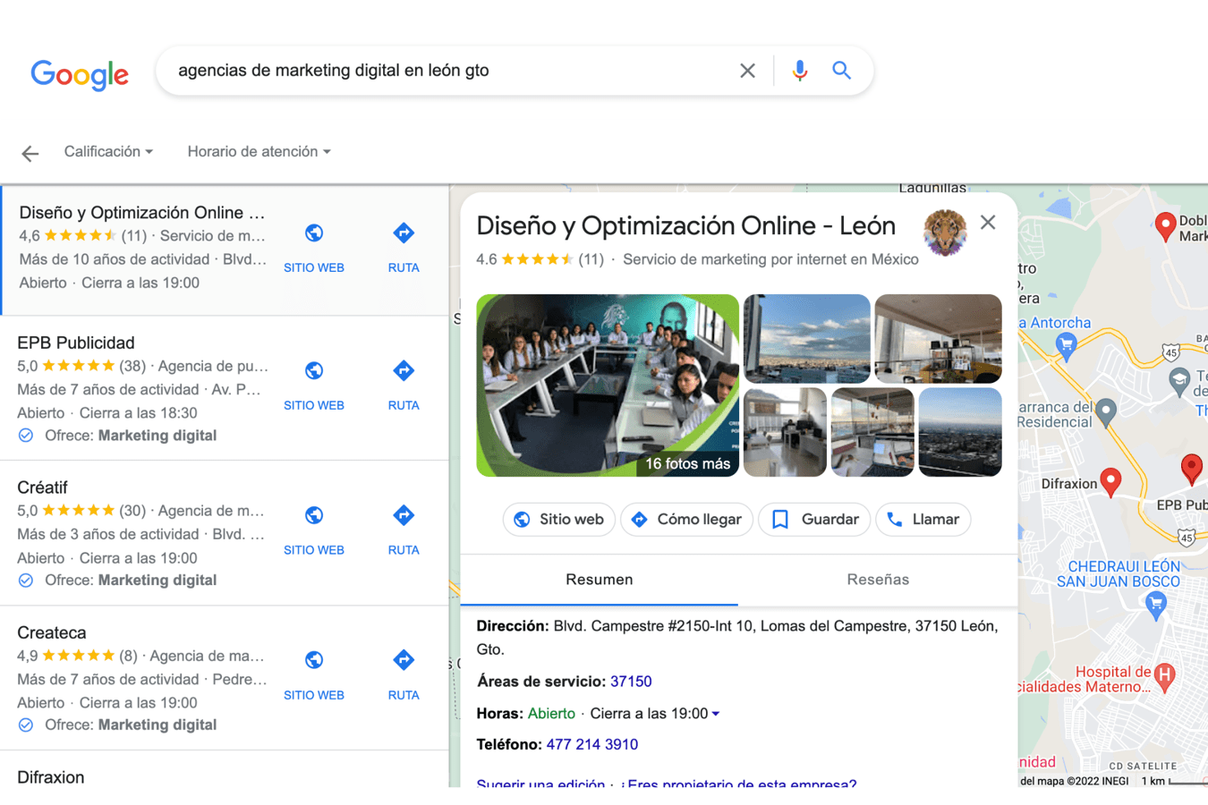Click the ¿Eres propietario de esta empresa? link
Viewport: 1208px width, 805px height.
[738, 784]
